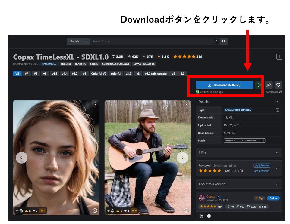Image resolution: width=290 pixels, height=224 pixels.
Task: Go to next image in carousel
Action: (182, 158)
